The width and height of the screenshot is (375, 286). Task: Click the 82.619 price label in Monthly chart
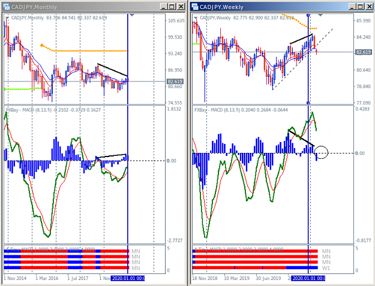pos(175,82)
